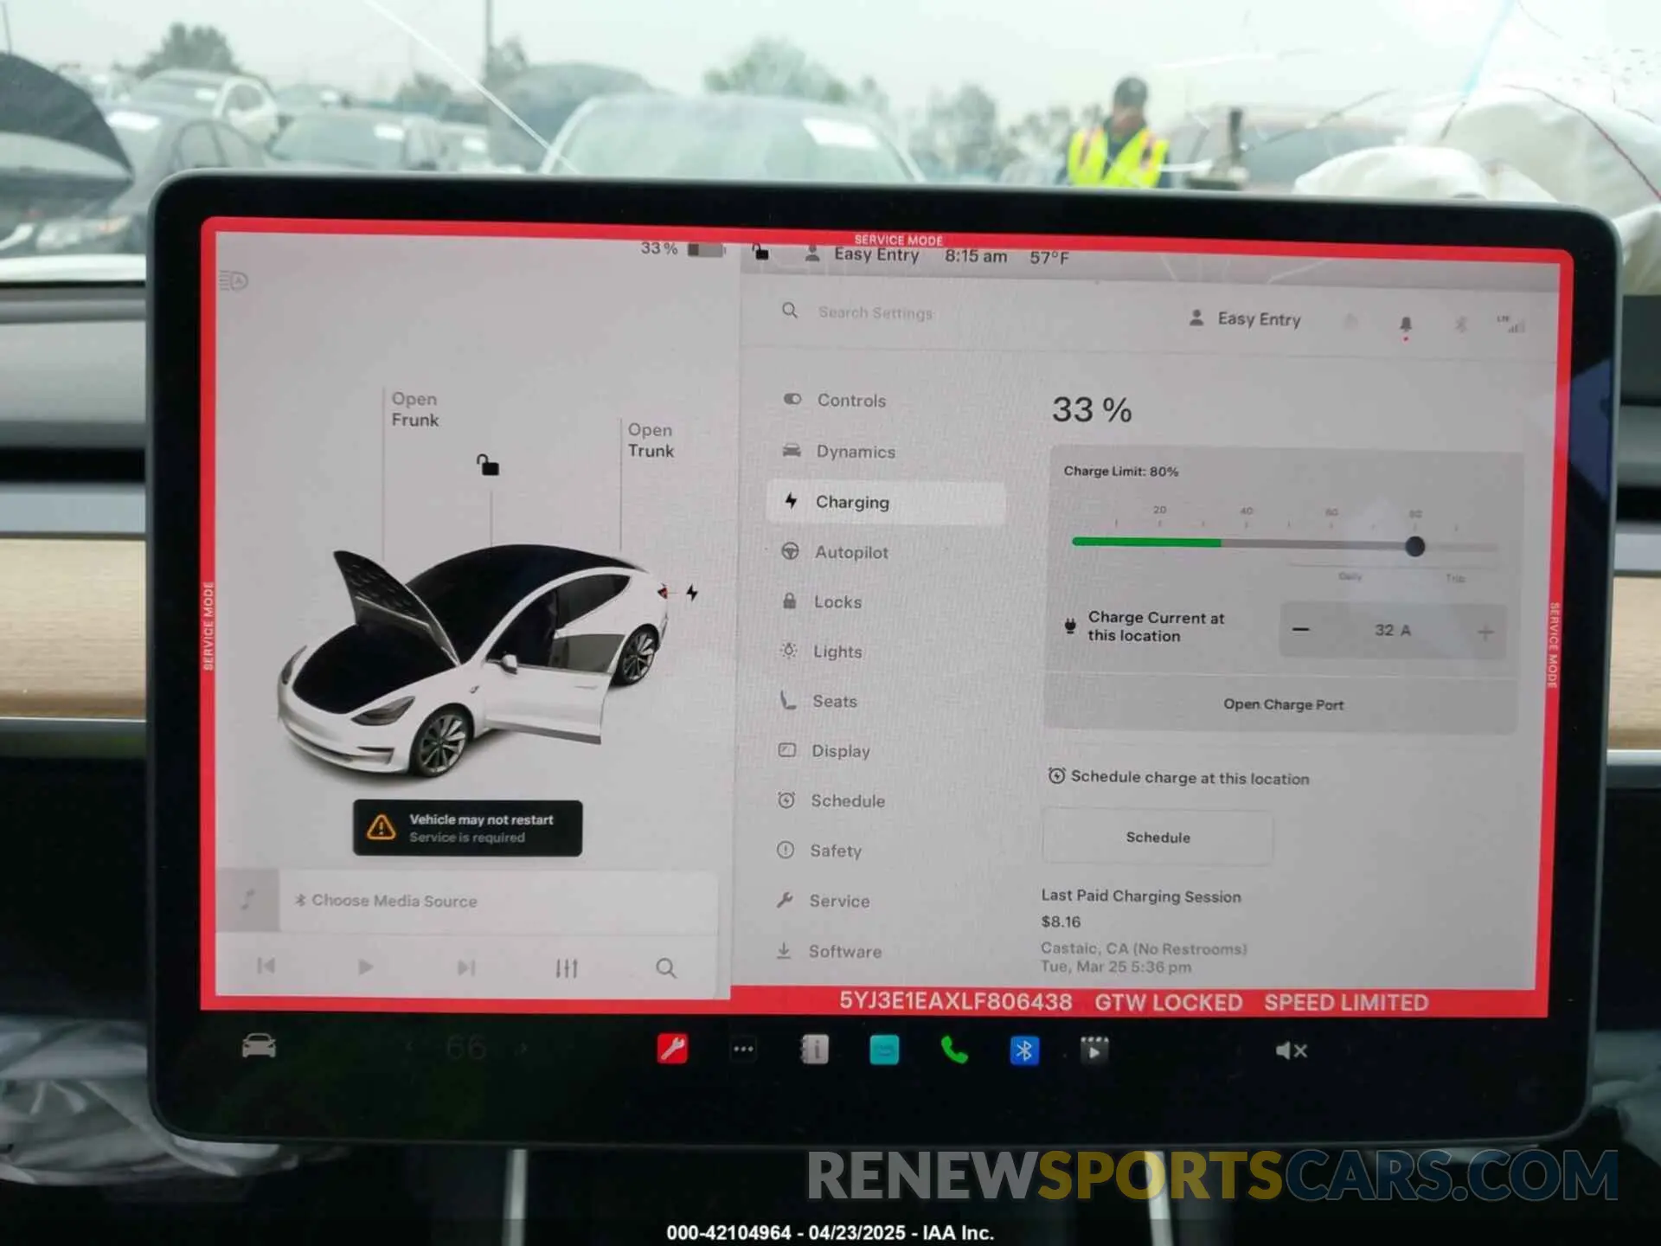Tap the status bar lock icon
Screen dimensions: 1661x1246
(760, 252)
